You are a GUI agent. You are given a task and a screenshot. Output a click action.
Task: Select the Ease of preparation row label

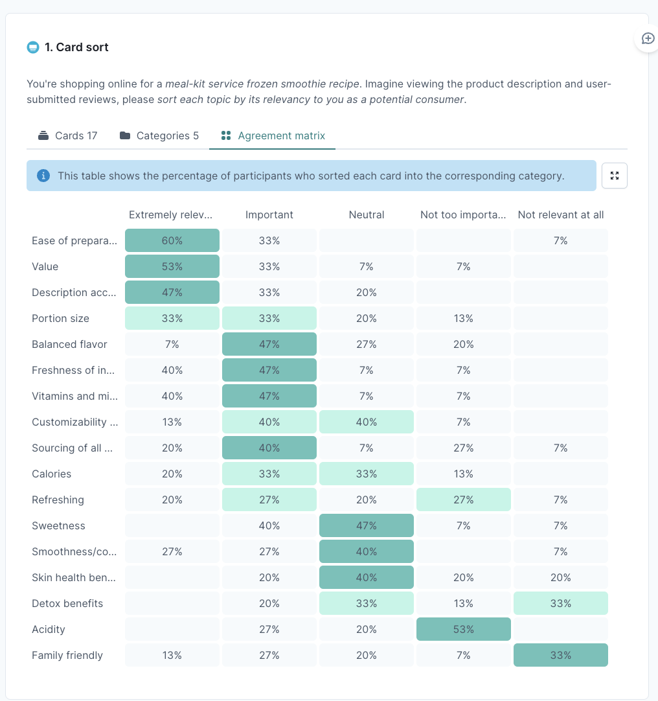(x=74, y=240)
